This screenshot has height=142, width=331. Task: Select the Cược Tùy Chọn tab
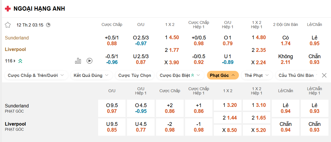tap(134, 75)
